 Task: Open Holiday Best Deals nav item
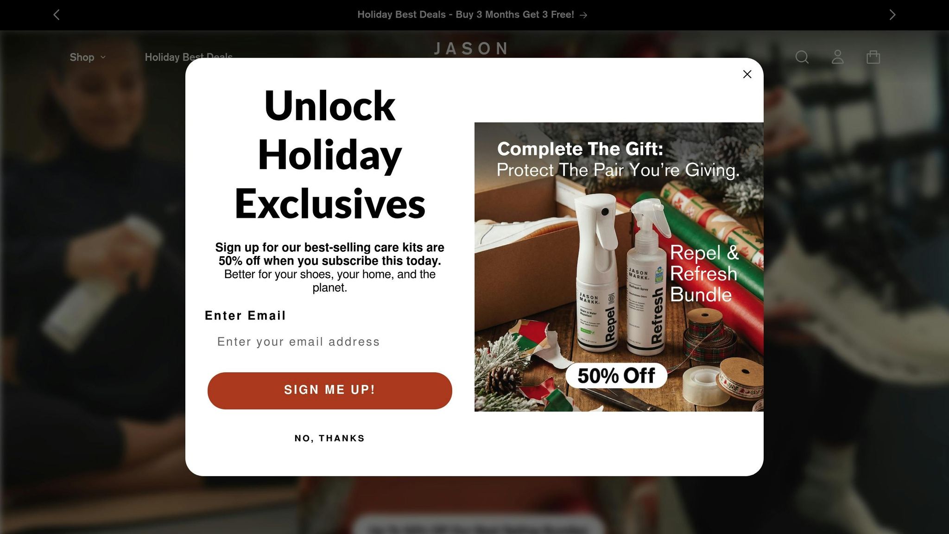tap(189, 57)
